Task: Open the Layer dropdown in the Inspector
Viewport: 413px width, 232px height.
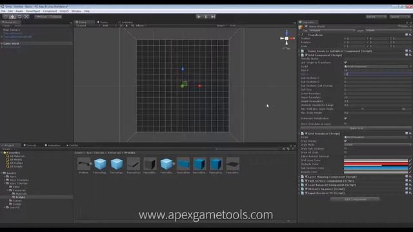Action: tap(388, 30)
